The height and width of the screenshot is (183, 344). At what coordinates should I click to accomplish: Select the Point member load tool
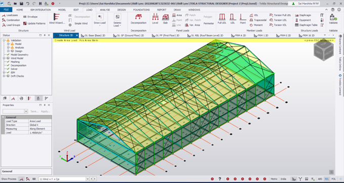[x=243, y=19]
